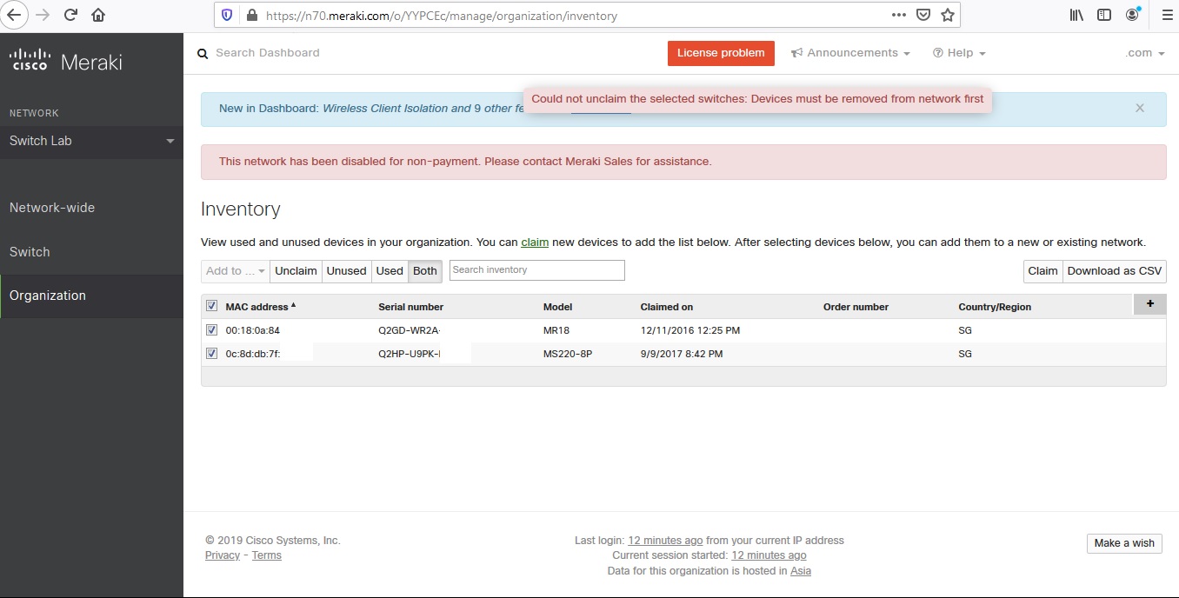The image size is (1179, 598).
Task: Open the Firefox Library icon
Action: [1076, 14]
